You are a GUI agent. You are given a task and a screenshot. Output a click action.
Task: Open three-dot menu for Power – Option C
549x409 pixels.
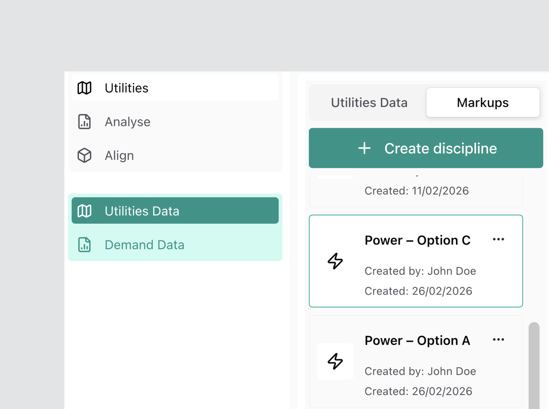coord(498,239)
